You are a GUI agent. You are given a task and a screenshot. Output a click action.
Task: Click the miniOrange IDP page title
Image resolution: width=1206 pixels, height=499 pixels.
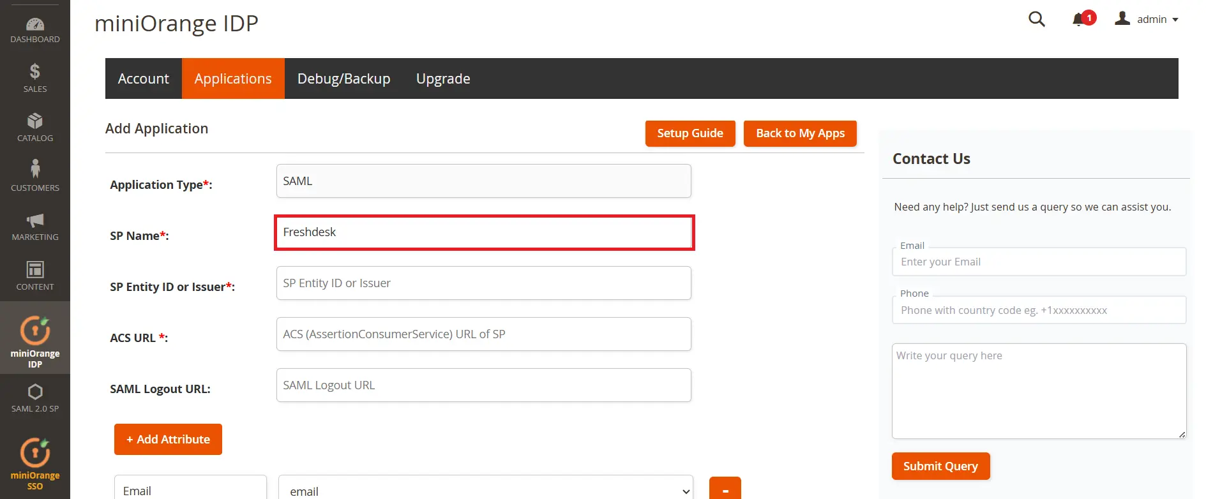click(176, 23)
